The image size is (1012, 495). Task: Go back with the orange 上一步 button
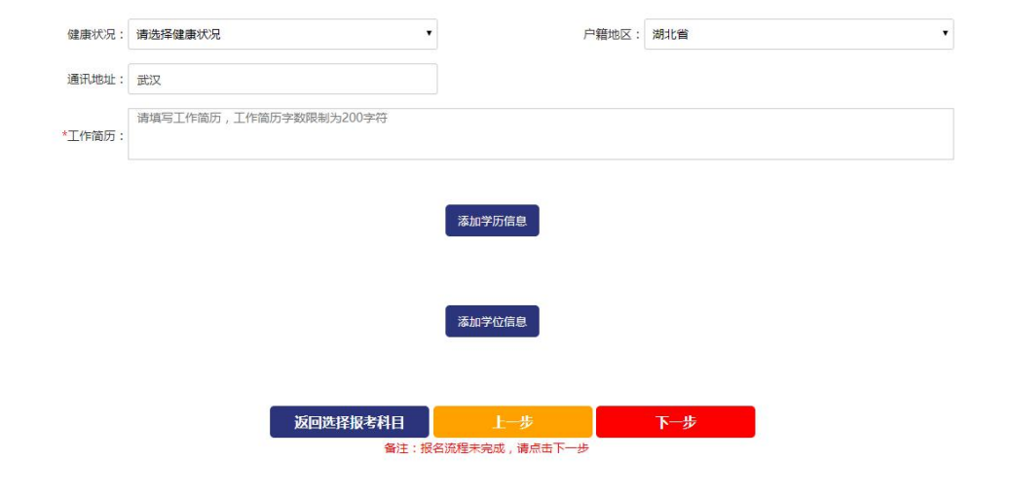[x=512, y=422]
